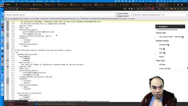Open Spotlight search in the macOS menu bar
The image size is (188, 106).
[x=168, y=1]
